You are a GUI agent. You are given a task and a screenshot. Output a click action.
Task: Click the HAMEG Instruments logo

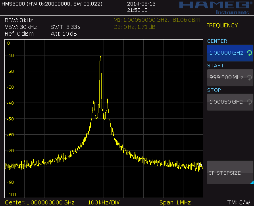pos(216,8)
